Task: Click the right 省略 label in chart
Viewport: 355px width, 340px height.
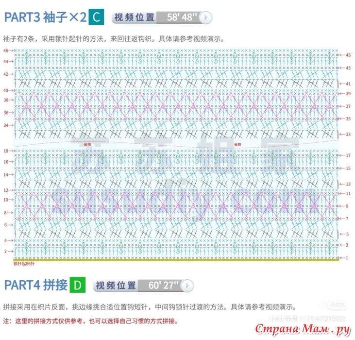Action: tap(237, 144)
